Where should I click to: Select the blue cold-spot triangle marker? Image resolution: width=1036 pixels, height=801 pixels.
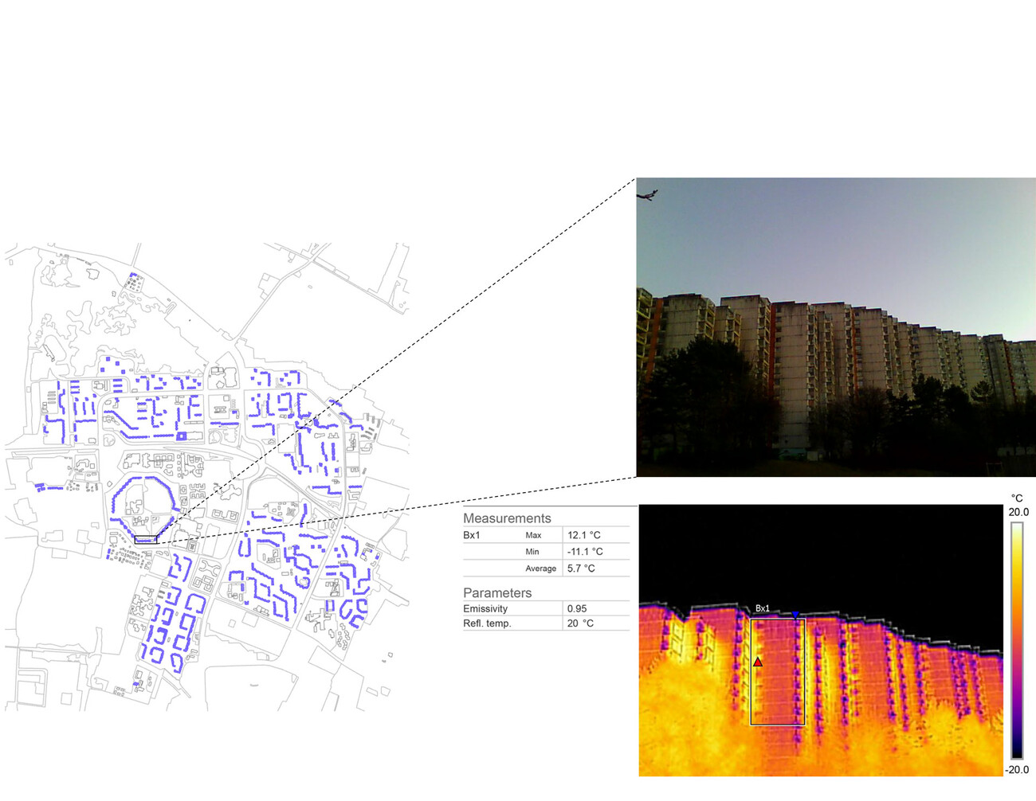click(x=796, y=613)
